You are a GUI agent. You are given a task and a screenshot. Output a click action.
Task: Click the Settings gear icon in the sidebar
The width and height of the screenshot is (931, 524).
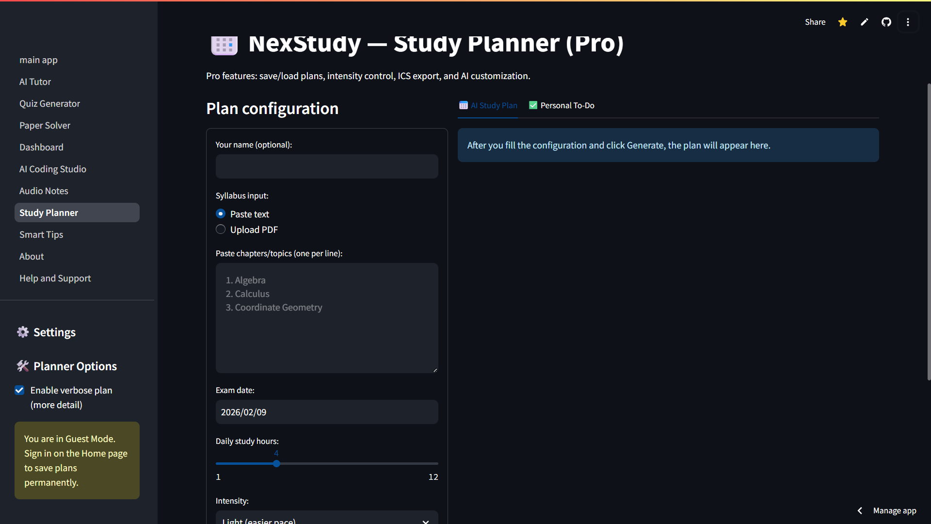point(22,332)
